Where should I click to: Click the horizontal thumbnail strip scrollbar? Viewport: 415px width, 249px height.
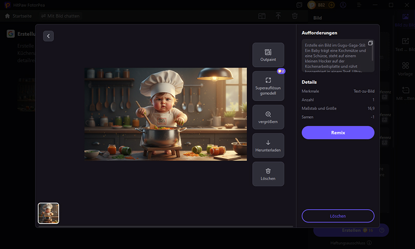165,227
